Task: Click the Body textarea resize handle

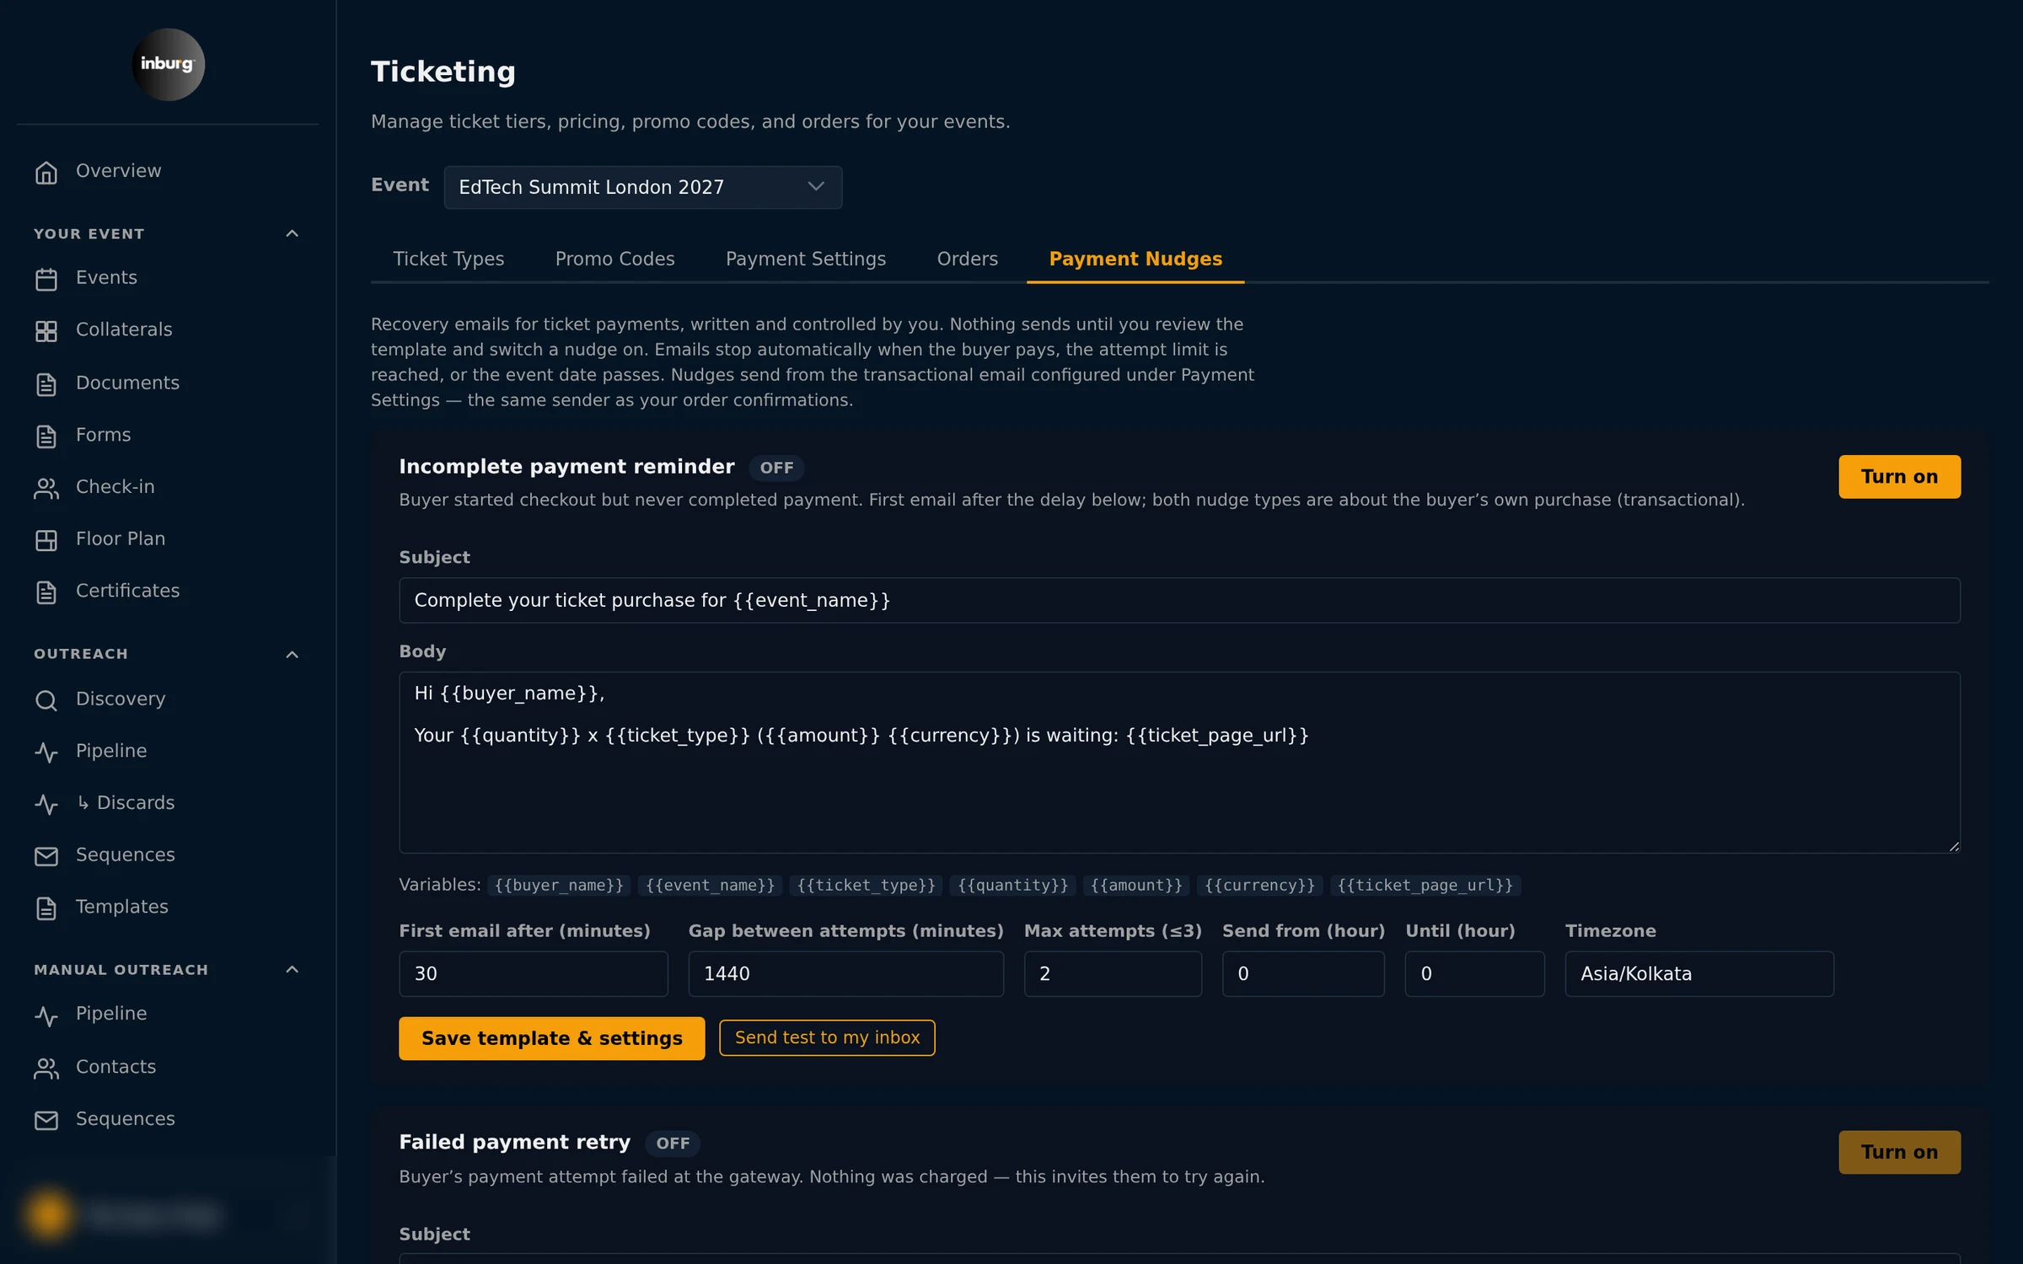Action: tap(1953, 845)
